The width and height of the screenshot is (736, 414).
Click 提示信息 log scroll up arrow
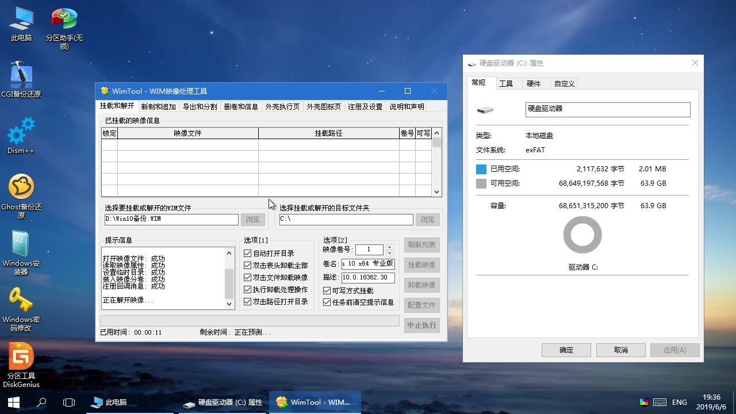(x=229, y=253)
